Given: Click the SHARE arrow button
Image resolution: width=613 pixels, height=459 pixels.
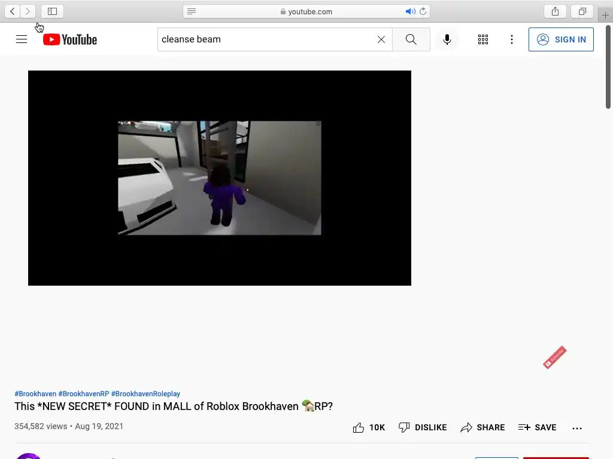Looking at the screenshot, I should tap(482, 427).
